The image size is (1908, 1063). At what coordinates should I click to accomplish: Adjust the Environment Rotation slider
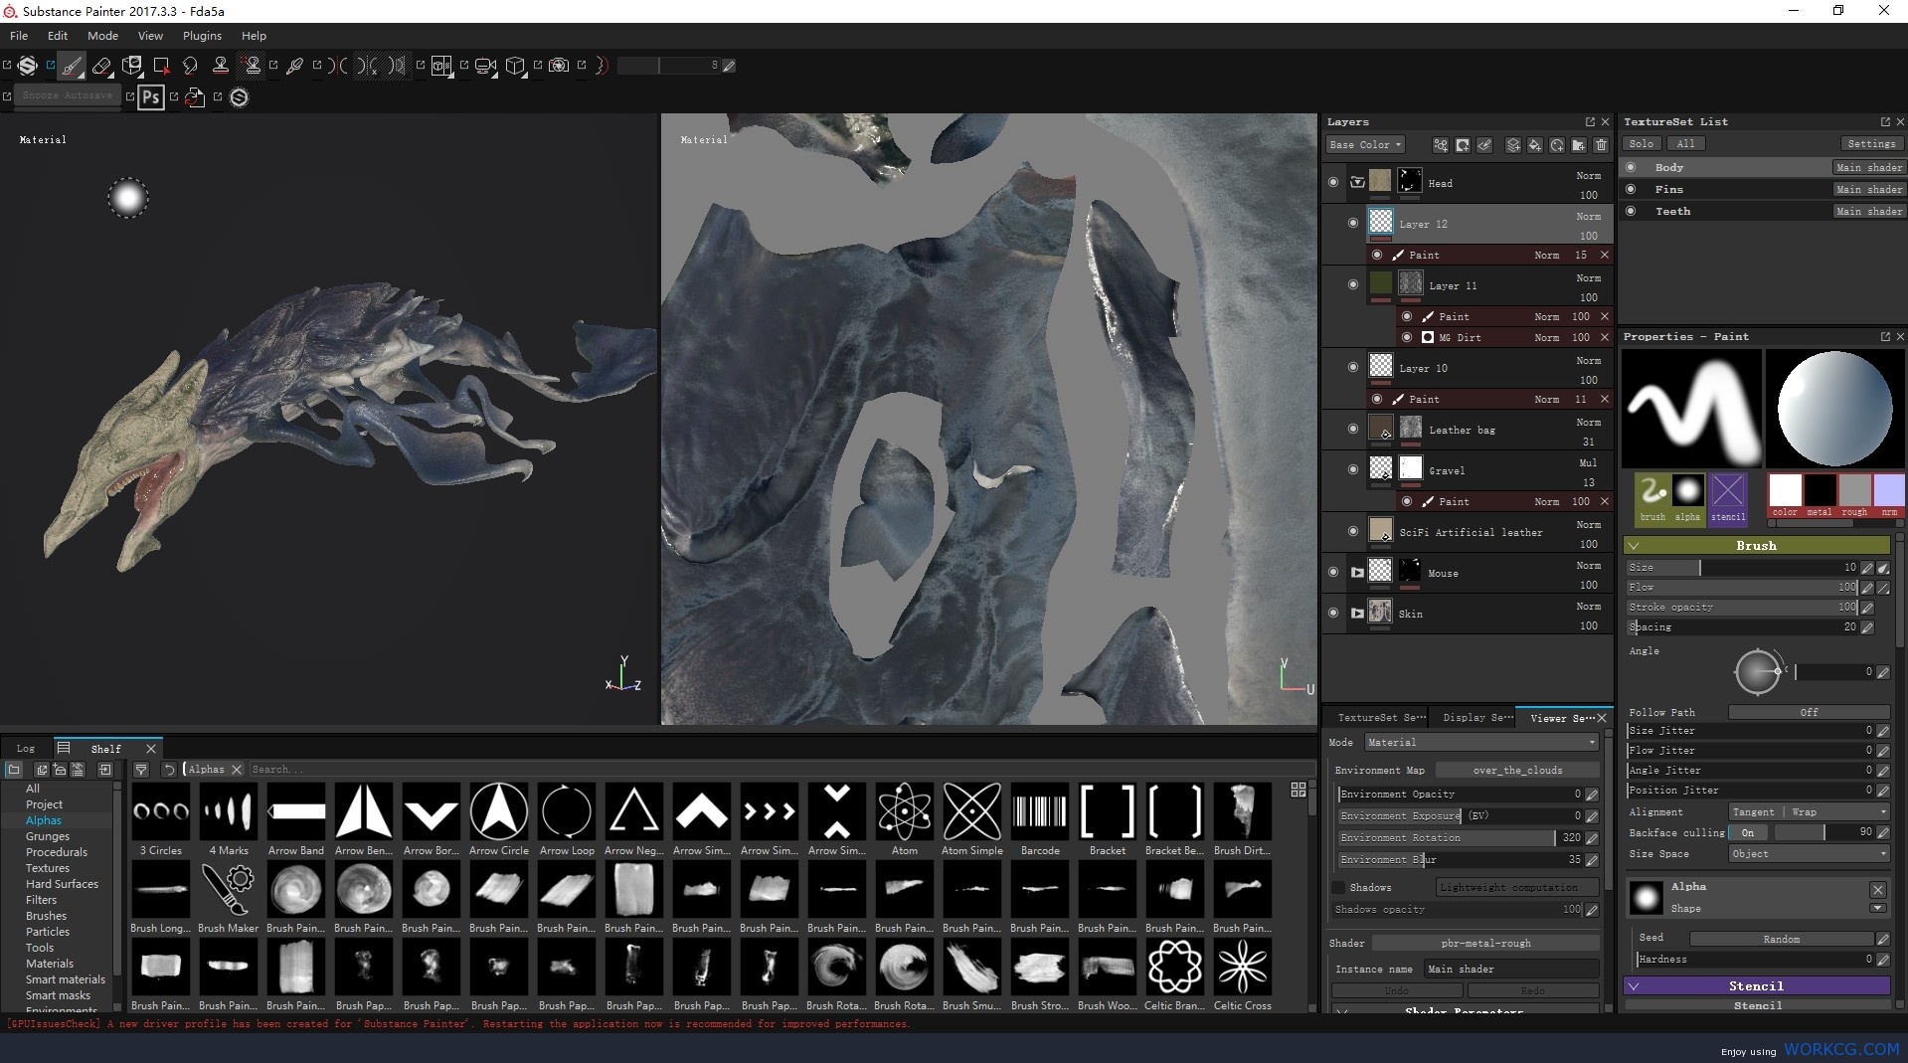[1460, 838]
